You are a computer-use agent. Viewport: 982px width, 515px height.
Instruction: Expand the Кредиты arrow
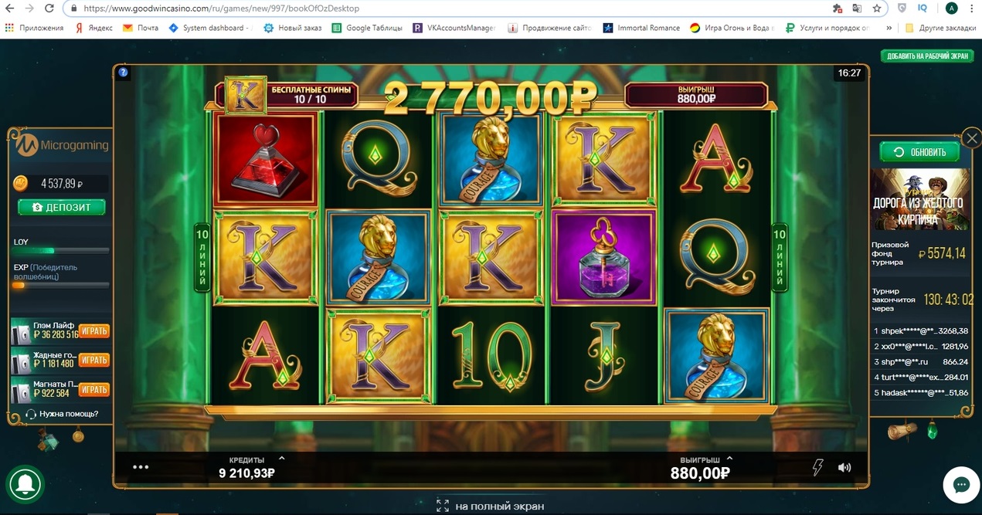[x=281, y=458]
